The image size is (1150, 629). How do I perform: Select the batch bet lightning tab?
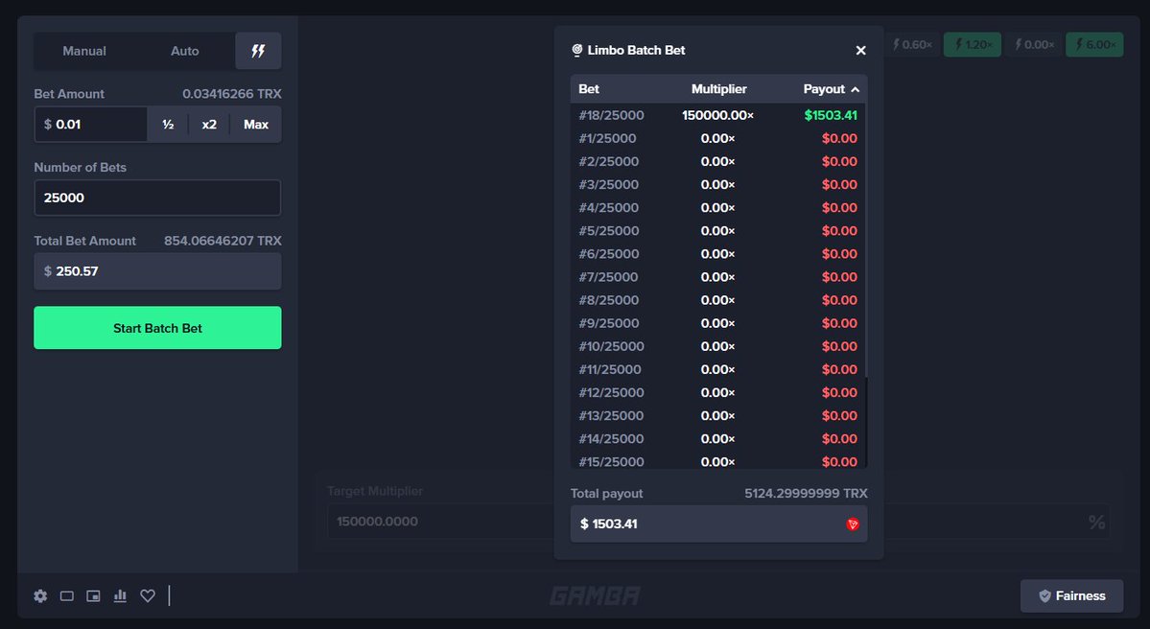click(258, 51)
